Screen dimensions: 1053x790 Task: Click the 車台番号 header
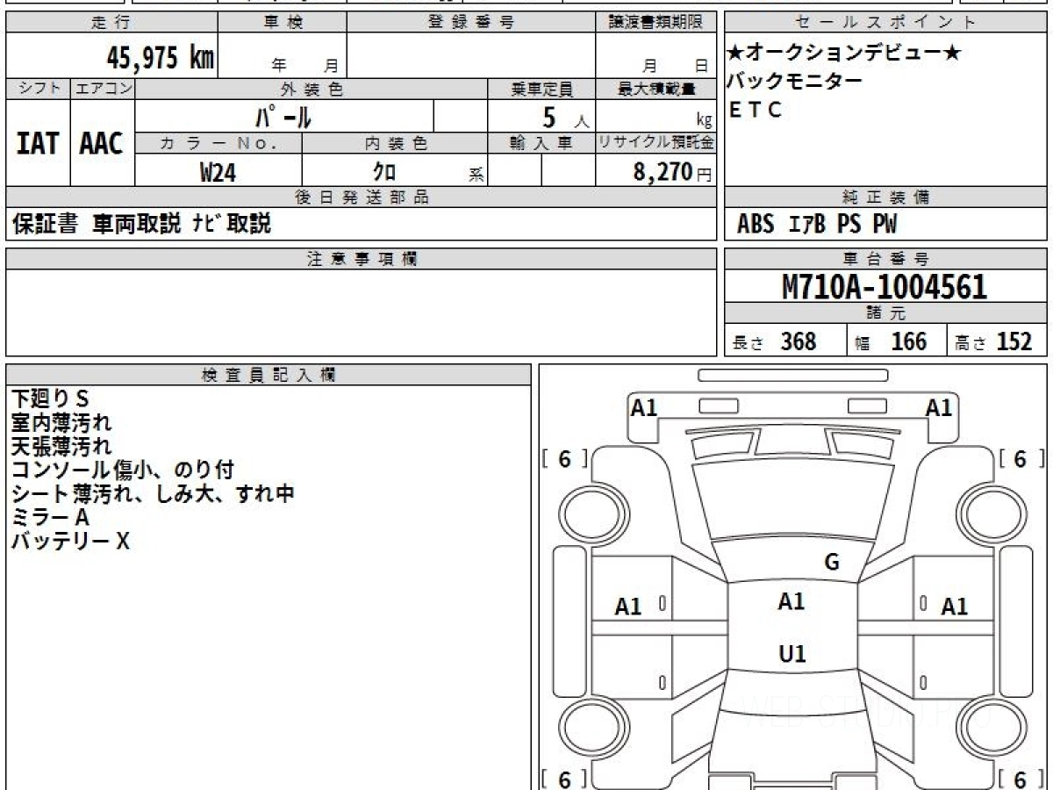[x=886, y=259]
